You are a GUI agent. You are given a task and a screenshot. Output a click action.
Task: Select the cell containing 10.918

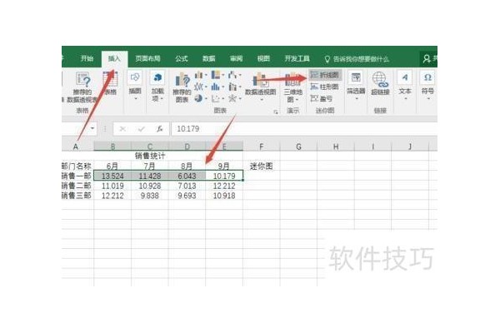pyautogui.click(x=224, y=196)
